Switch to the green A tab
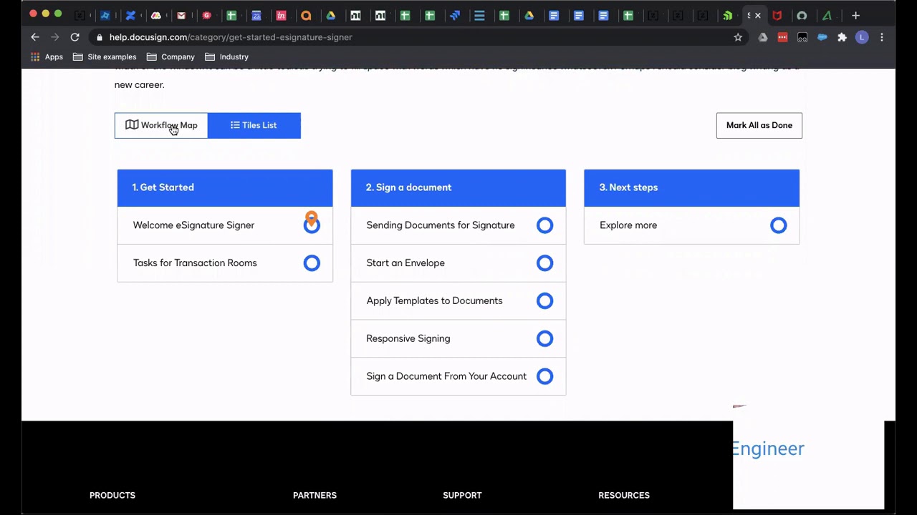Image resolution: width=917 pixels, height=515 pixels. [827, 15]
